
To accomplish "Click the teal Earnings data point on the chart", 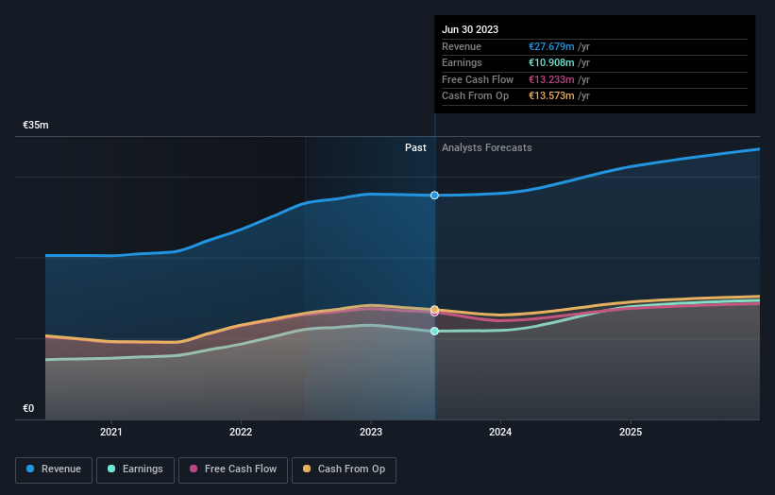I will (434, 332).
